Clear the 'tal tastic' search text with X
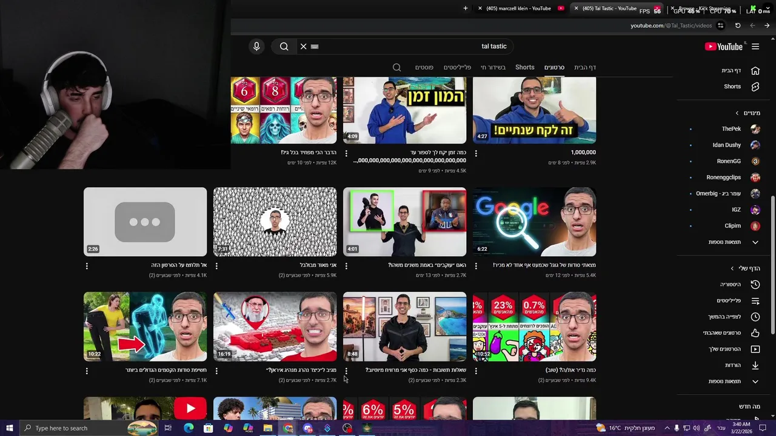 click(x=304, y=46)
